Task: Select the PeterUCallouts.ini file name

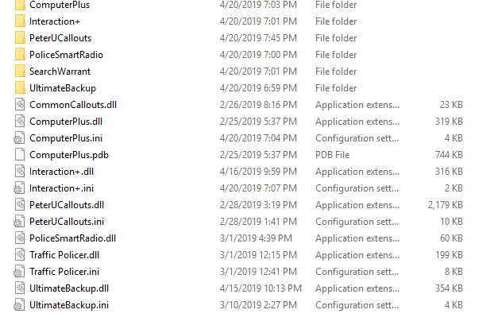Action: click(x=67, y=222)
